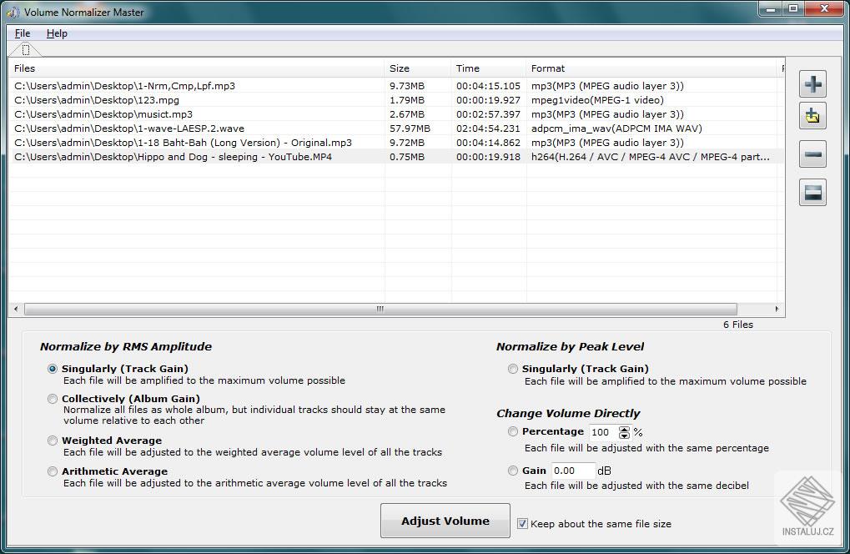The image size is (850, 554).
Task: Select Singularly (Track Gain) under Peak Level
Action: click(513, 368)
